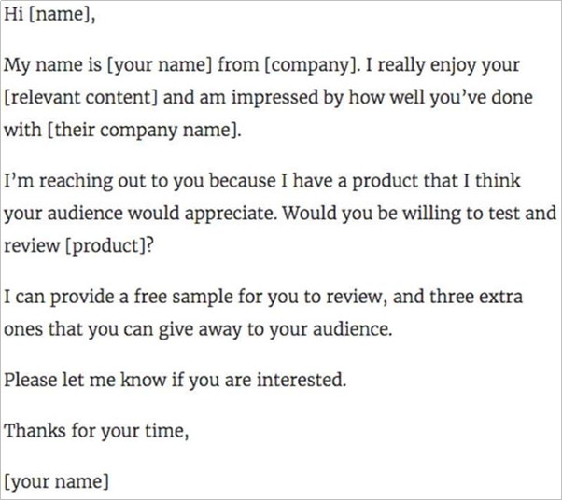The height and width of the screenshot is (500, 562).
Task: Click the "[their company name]" placeholder
Action: 144,130
